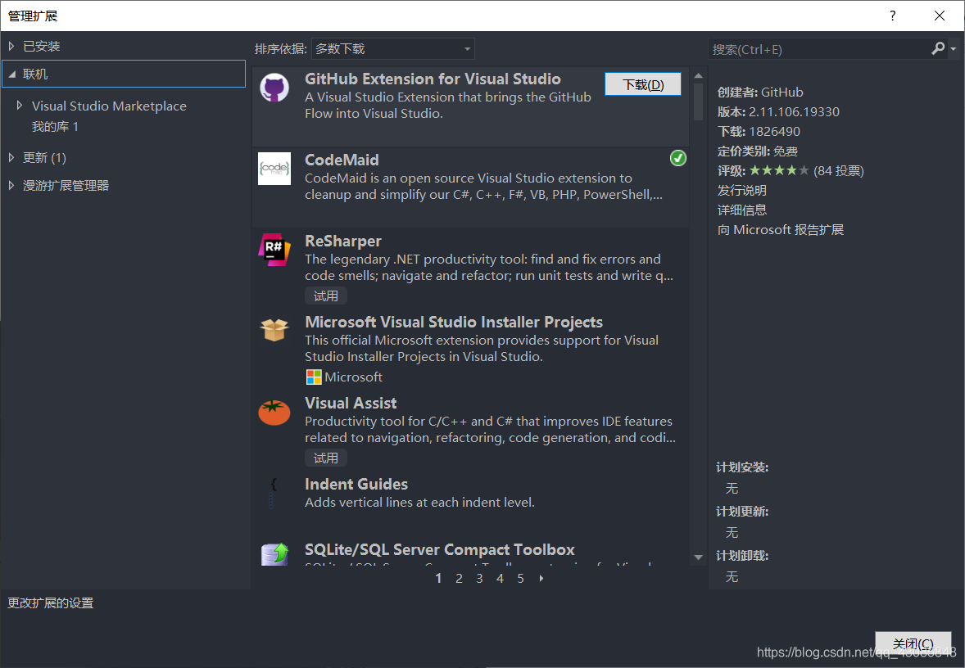The width and height of the screenshot is (965, 668).
Task: Expand the 漫游扩展管理器 node
Action: coord(11,185)
